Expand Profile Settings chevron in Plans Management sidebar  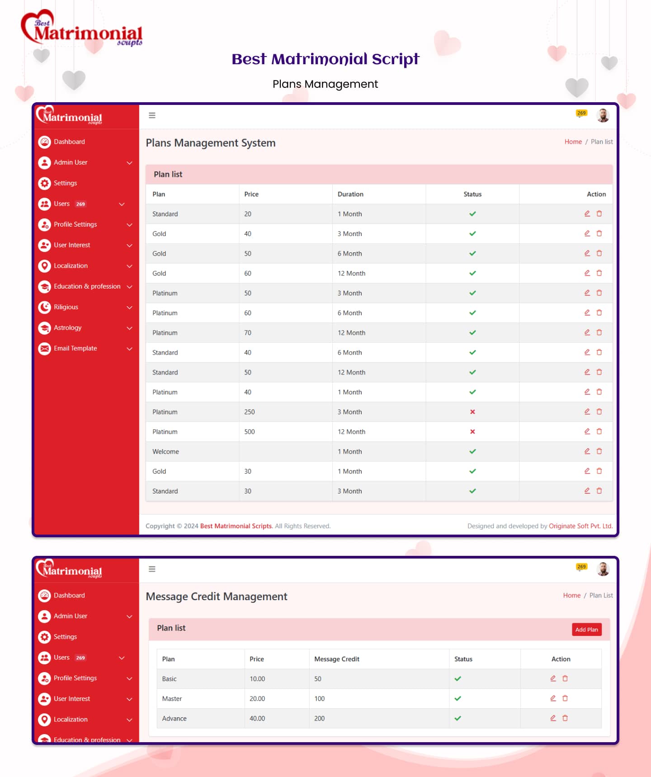coord(129,225)
